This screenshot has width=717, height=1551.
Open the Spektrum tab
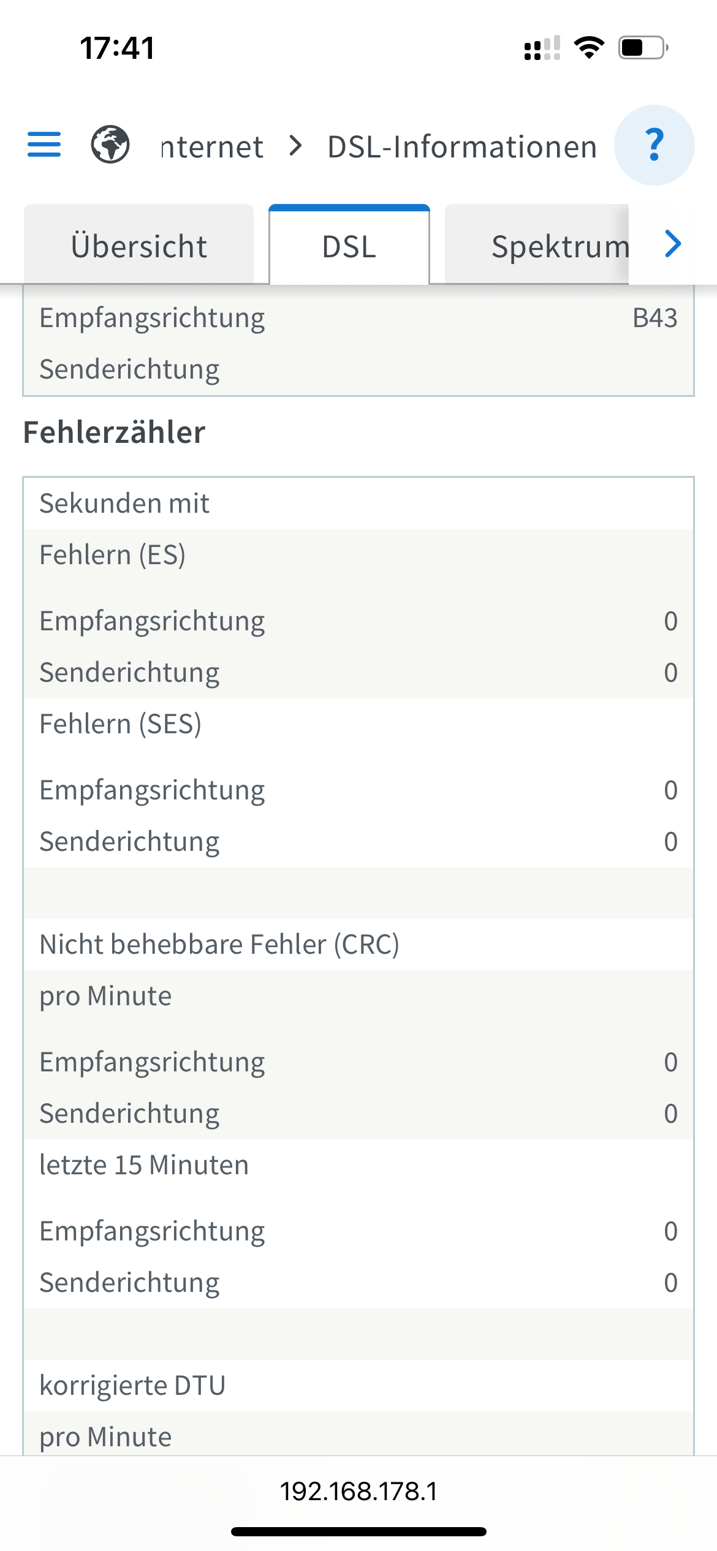[x=537, y=245]
